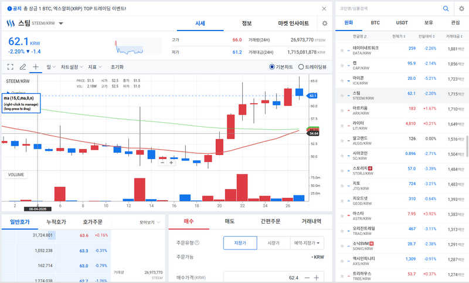Viewport: 469px width, 283px height.
Task: Favorite the DATA/KRW star
Action: [x=342, y=50]
